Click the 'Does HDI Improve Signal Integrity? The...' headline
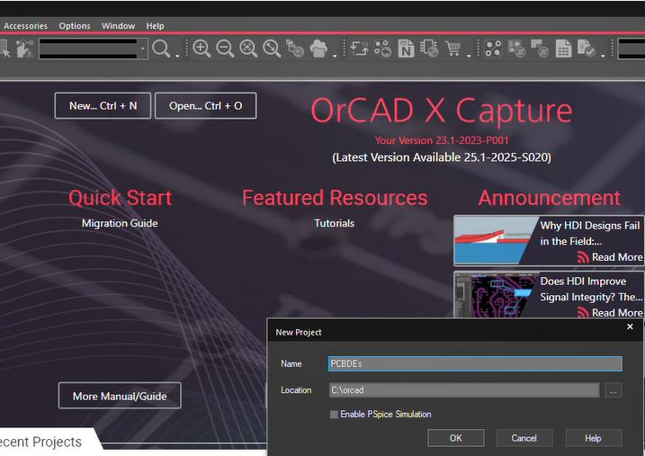Image resolution: width=645 pixels, height=456 pixels. pyautogui.click(x=591, y=289)
